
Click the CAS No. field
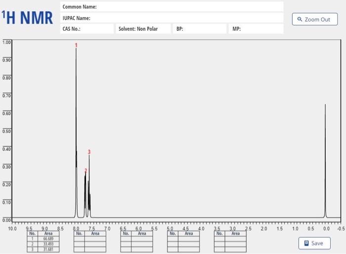click(87, 29)
